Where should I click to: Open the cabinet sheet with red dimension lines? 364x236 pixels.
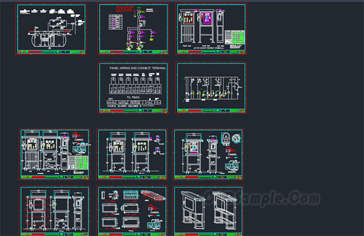(x=55, y=211)
